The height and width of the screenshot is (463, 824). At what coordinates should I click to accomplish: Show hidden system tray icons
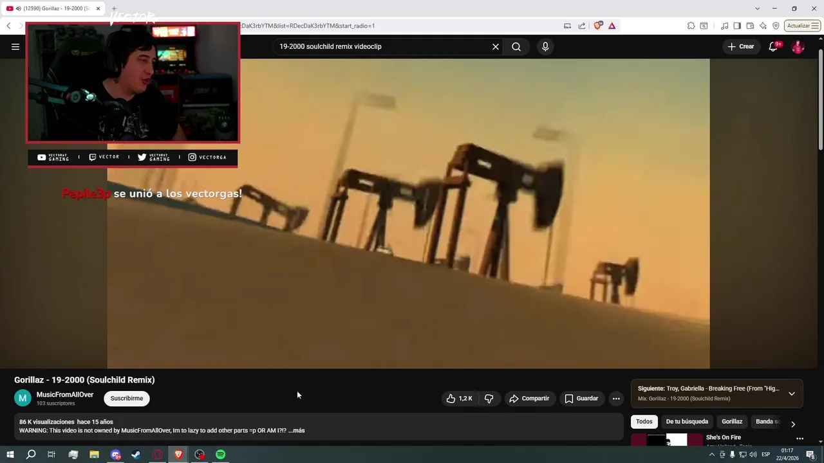[711, 455]
